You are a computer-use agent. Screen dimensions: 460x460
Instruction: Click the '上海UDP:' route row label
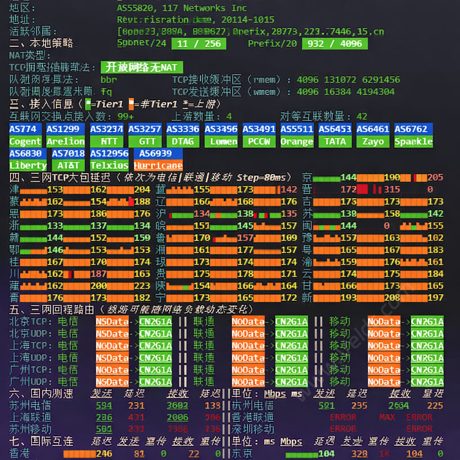[x=31, y=358]
